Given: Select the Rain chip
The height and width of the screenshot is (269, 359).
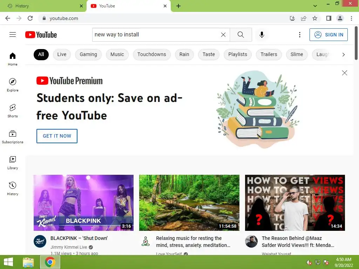Looking at the screenshot, I should 184,54.
